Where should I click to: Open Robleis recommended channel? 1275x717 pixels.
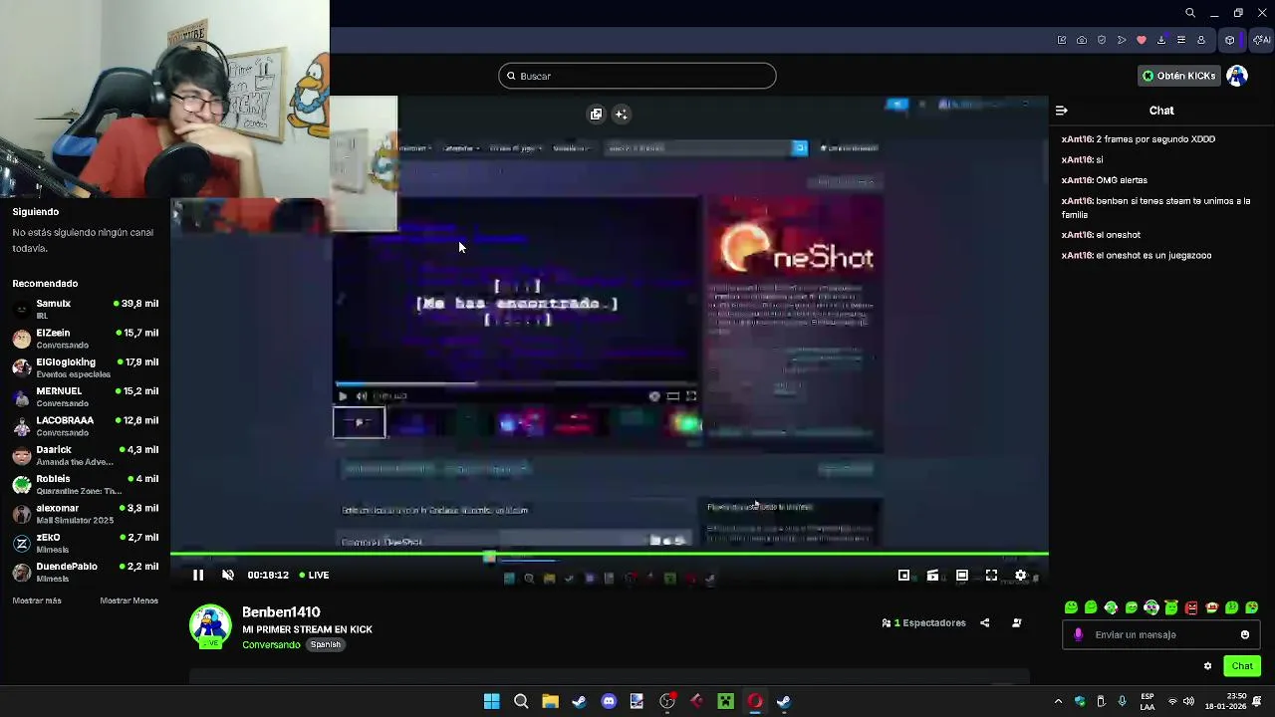85,484
